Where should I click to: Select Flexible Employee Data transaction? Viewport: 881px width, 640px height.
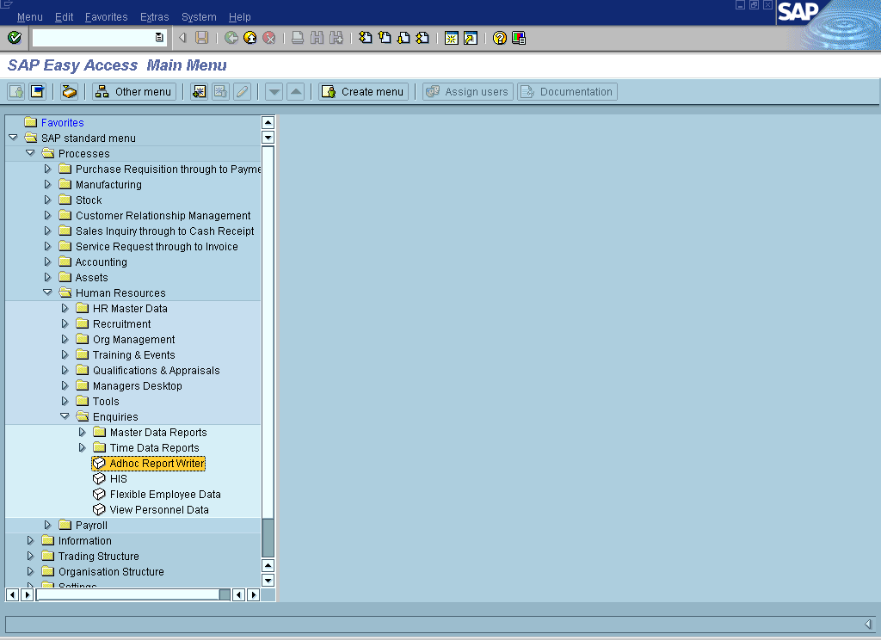tap(165, 495)
